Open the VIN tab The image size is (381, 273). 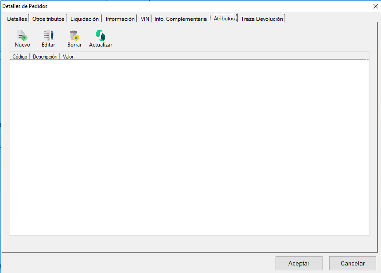pos(145,19)
